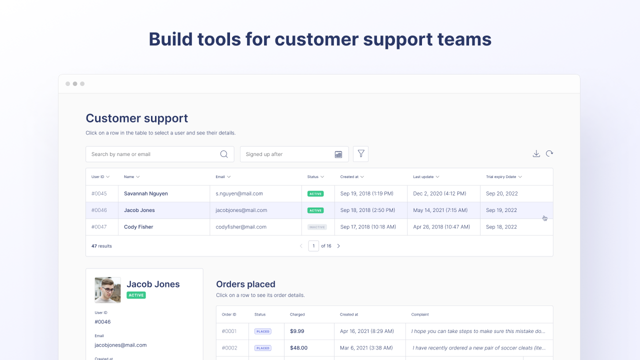
Task: Click Jacob Jones's profile photo
Action: pyautogui.click(x=107, y=290)
